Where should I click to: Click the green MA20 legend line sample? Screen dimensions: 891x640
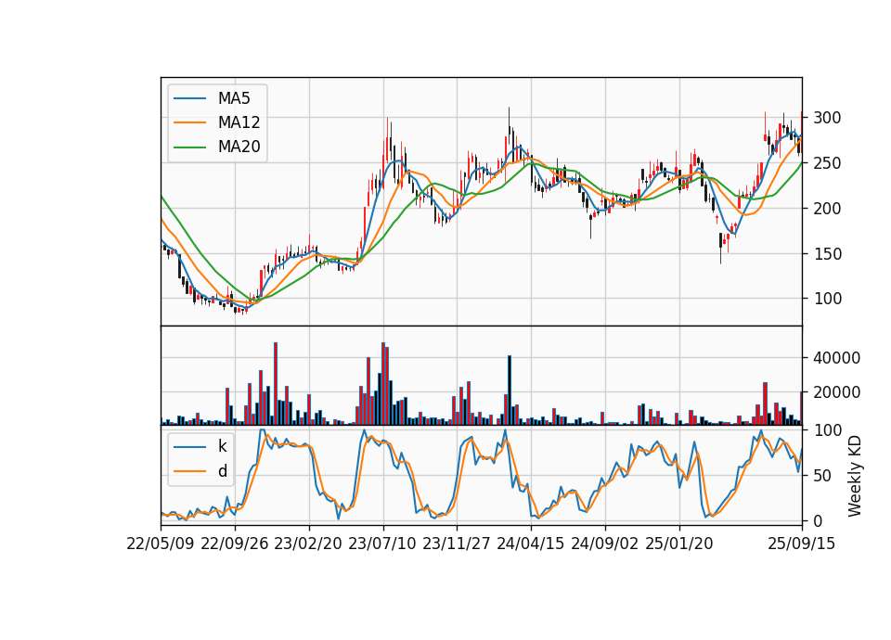[189, 147]
